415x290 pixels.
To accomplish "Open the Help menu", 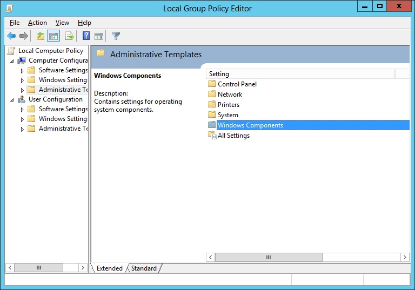I will (84, 23).
